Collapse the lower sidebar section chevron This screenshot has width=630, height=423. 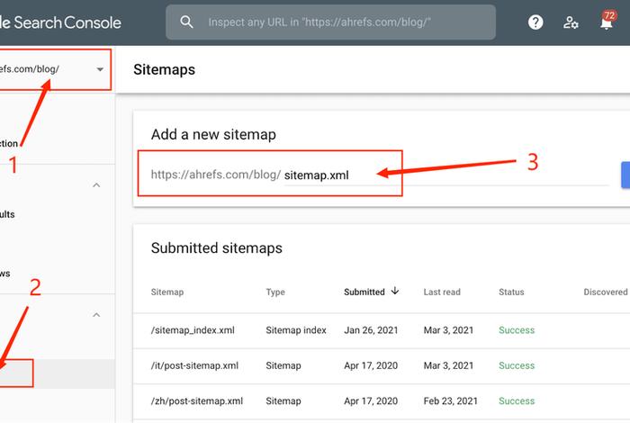click(x=96, y=315)
